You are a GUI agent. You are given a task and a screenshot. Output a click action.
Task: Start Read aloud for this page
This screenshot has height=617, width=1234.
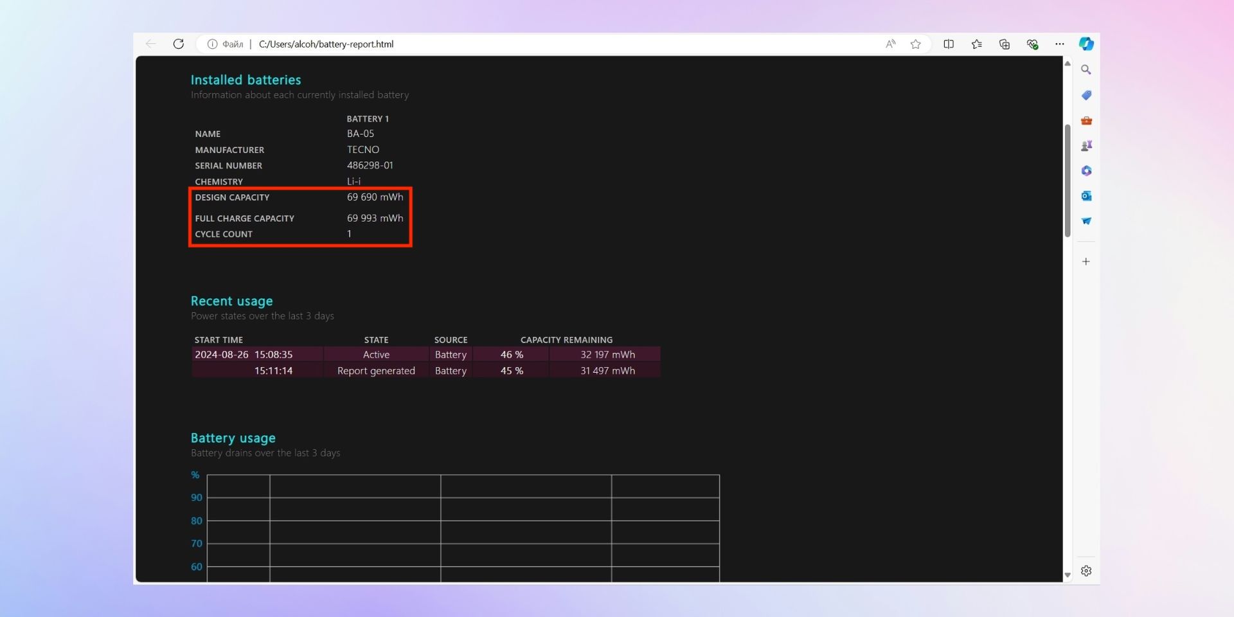(x=890, y=44)
